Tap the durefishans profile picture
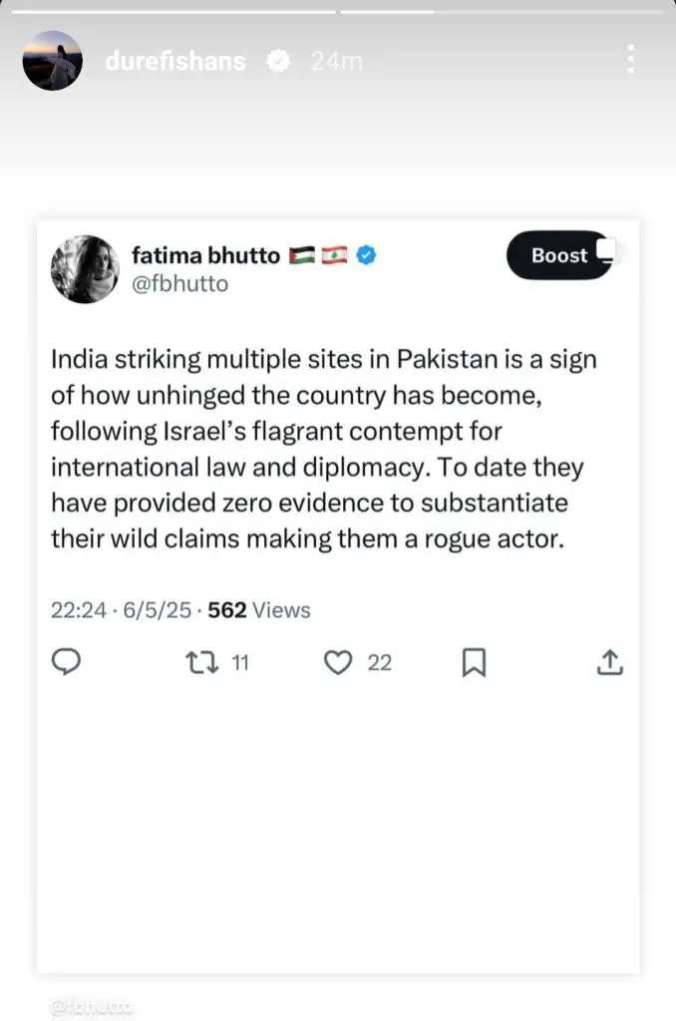Screen dimensions: 676x1021 (x=52, y=61)
